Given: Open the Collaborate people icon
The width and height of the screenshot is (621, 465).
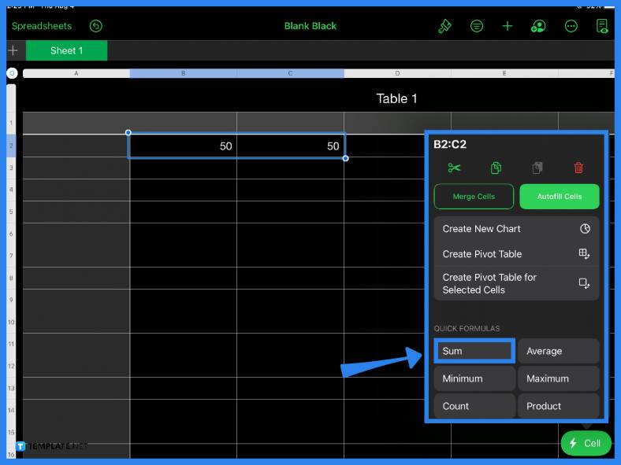Looking at the screenshot, I should coord(539,26).
